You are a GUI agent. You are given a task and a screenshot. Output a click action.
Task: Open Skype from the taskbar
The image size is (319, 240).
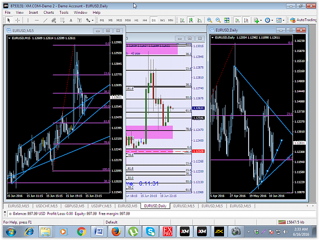coord(151,231)
